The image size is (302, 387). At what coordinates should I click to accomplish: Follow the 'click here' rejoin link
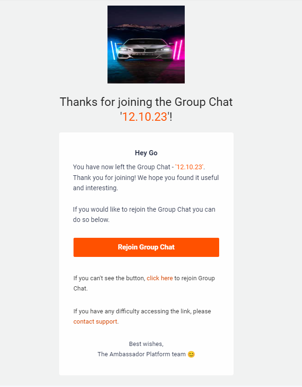coord(160,278)
